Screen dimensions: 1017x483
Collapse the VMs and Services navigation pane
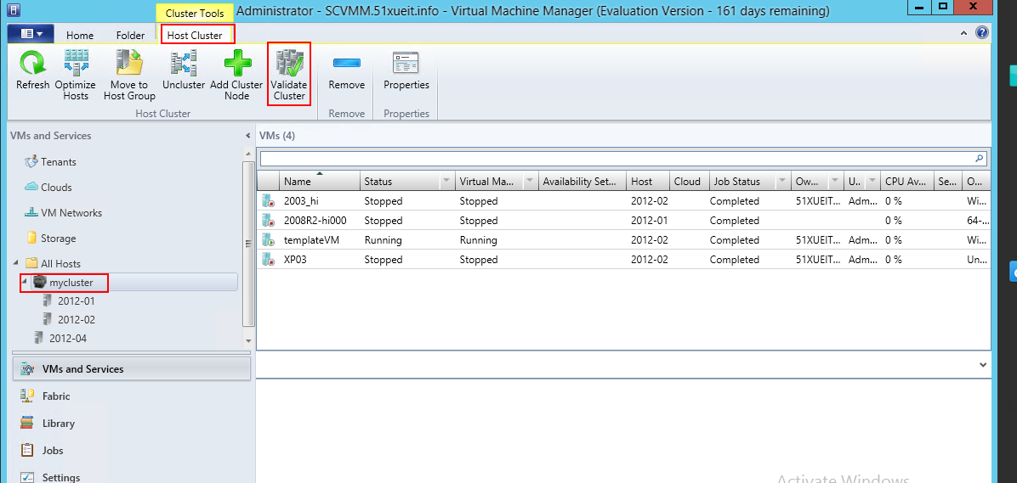[247, 136]
